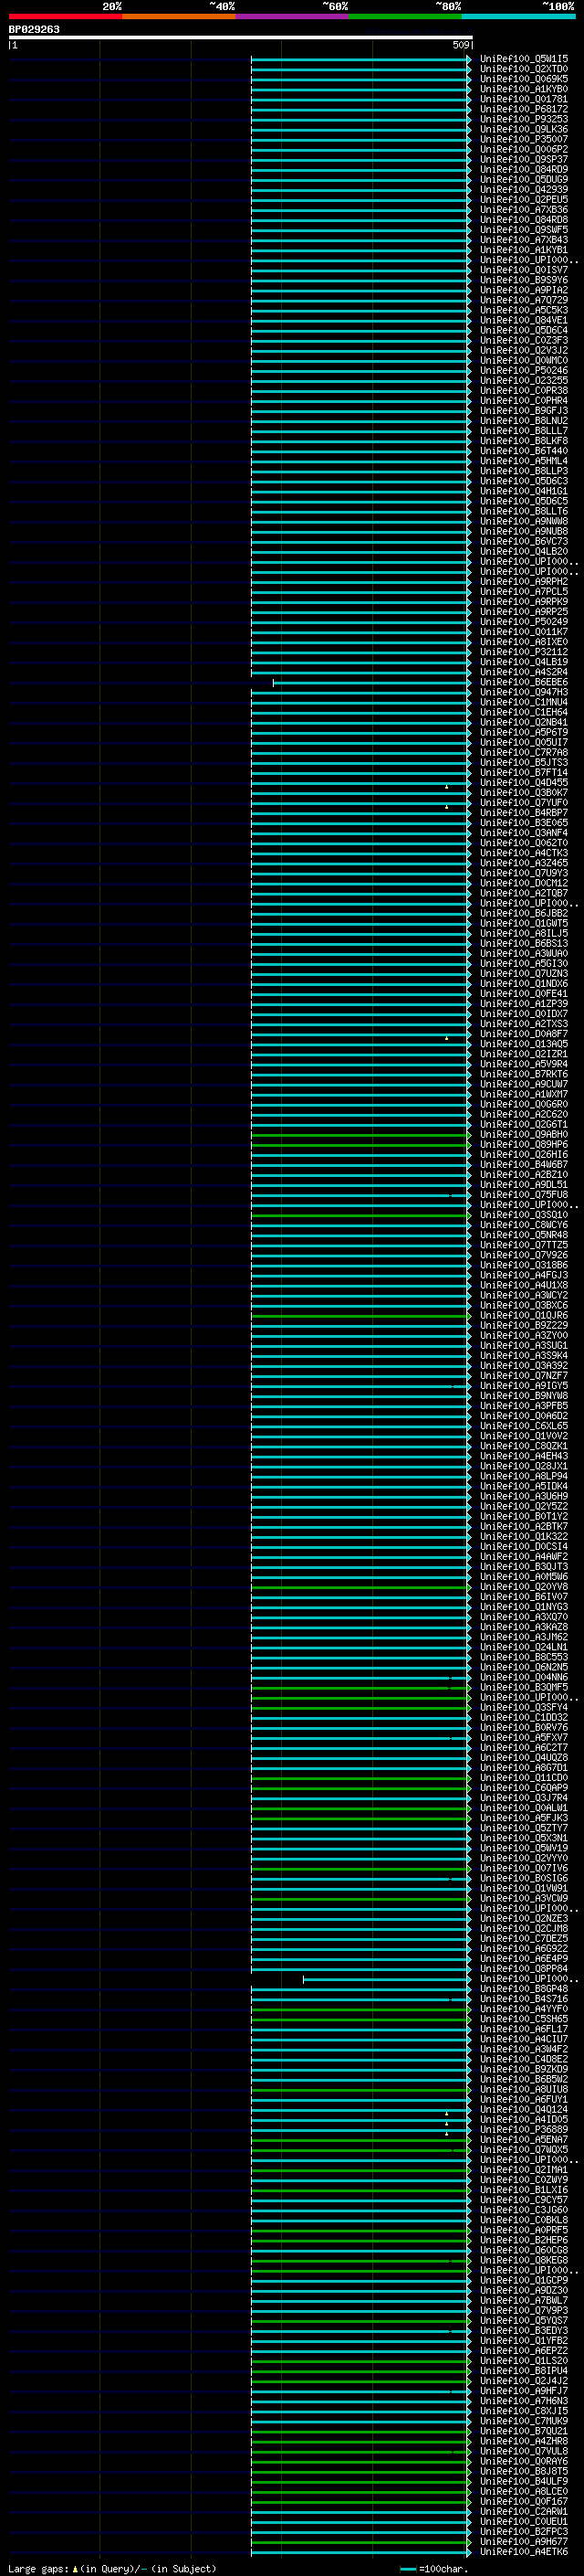Select label UniRef100_O23255

524,380
